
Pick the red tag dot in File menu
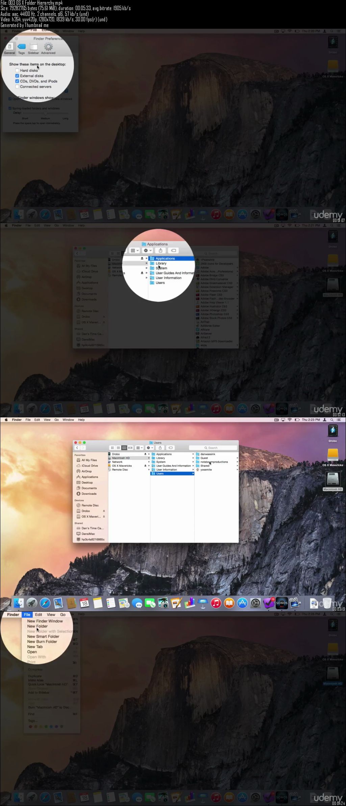30,726
